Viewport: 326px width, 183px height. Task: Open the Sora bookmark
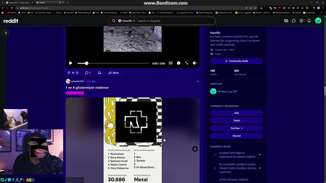coord(96,12)
